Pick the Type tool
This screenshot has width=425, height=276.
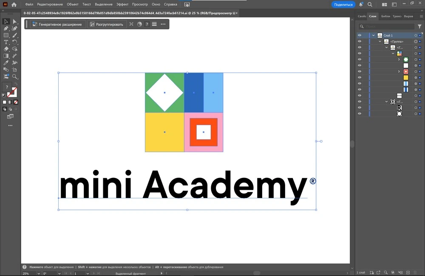6,42
